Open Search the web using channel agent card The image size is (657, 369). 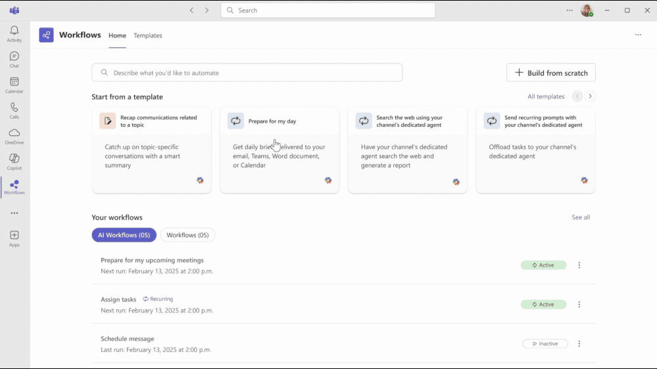click(408, 150)
